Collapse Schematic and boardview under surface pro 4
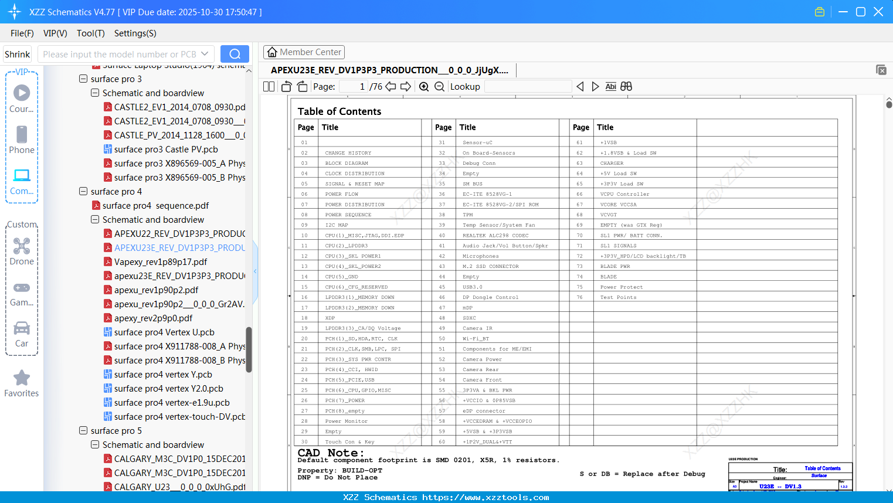Viewport: 893px width, 503px height. tap(95, 219)
